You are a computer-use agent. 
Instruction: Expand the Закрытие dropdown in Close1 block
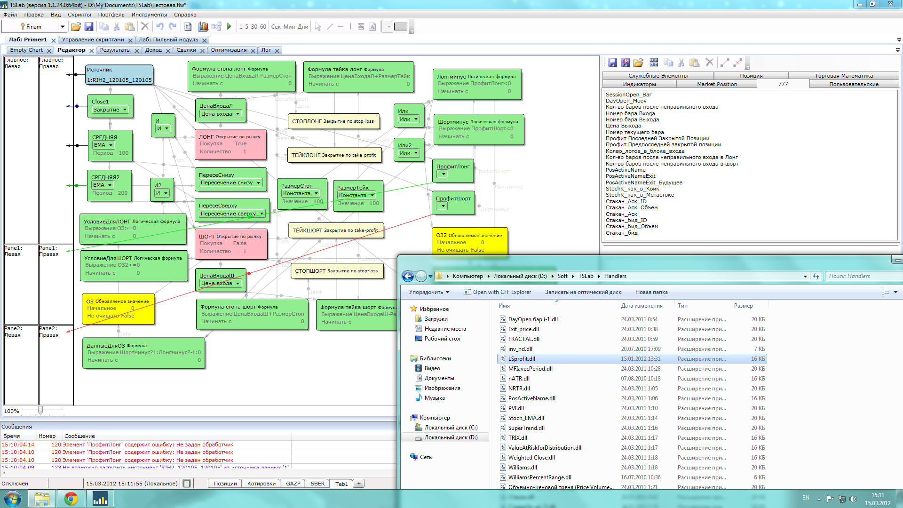(x=125, y=110)
